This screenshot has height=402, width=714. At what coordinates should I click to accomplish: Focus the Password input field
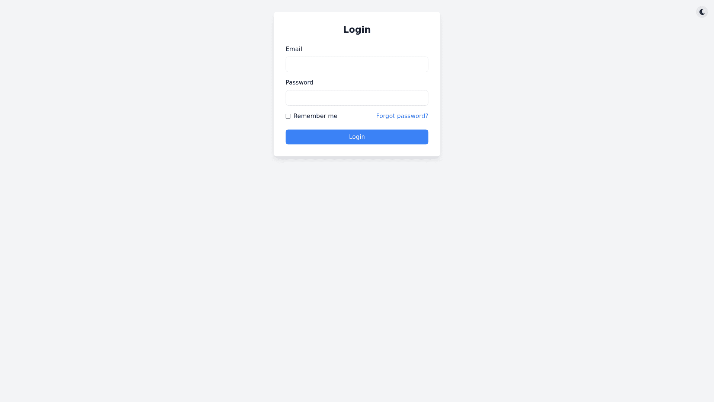point(357,98)
